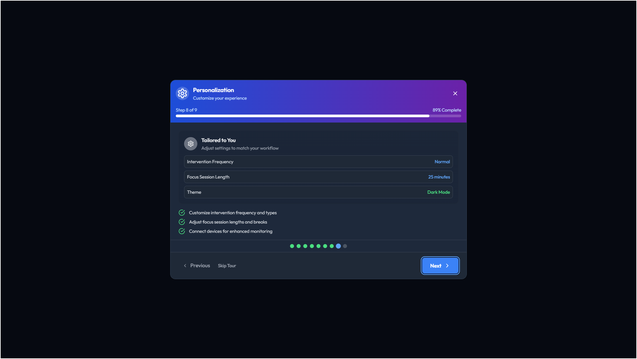Image resolution: width=637 pixels, height=359 pixels.
Task: Open the Intervention Frequency Normal setting
Action: [442, 162]
